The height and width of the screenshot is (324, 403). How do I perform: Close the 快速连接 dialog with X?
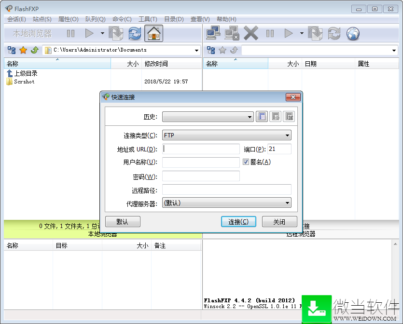(293, 97)
